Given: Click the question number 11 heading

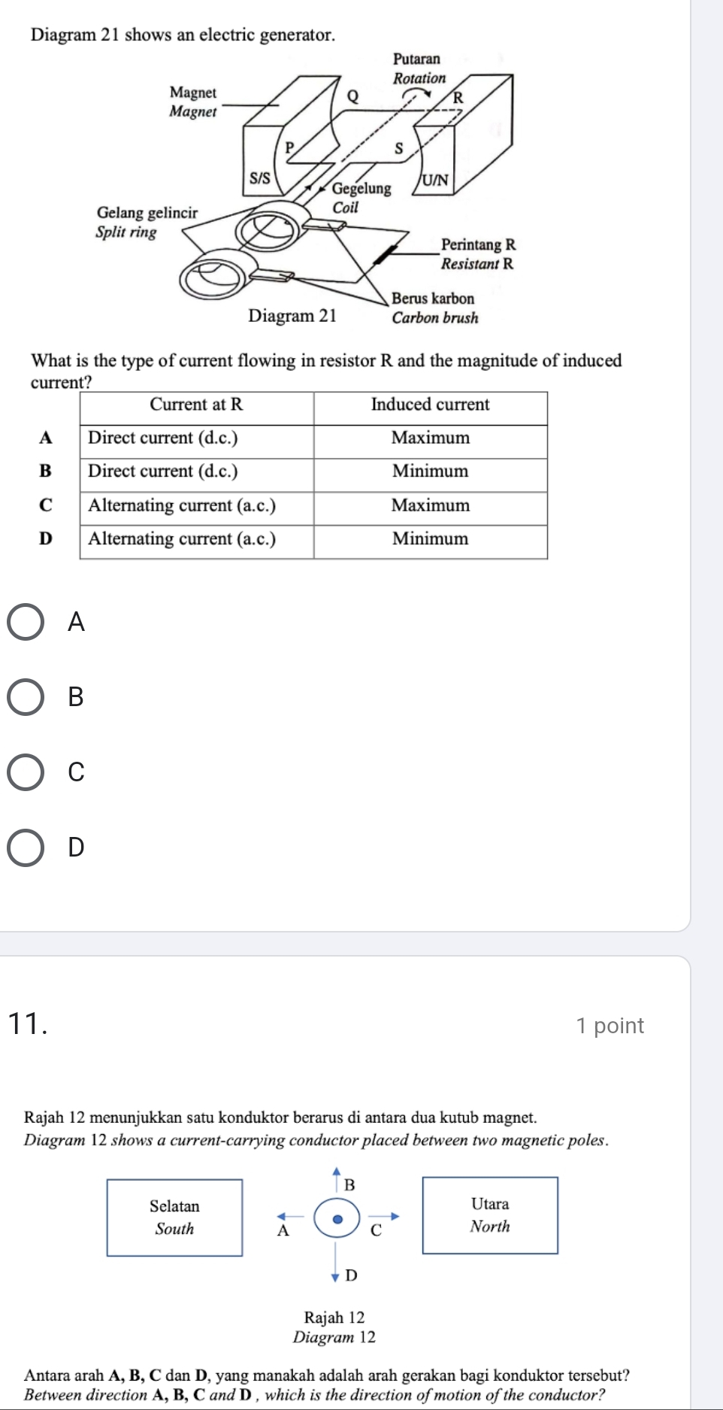Looking at the screenshot, I should tap(28, 1024).
